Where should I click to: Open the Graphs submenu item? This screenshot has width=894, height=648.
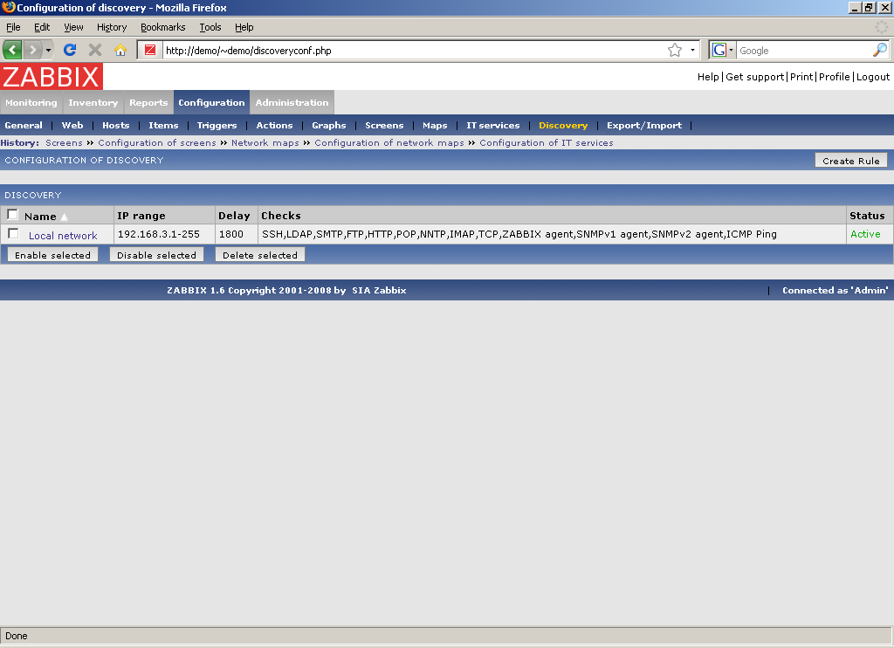pos(329,126)
